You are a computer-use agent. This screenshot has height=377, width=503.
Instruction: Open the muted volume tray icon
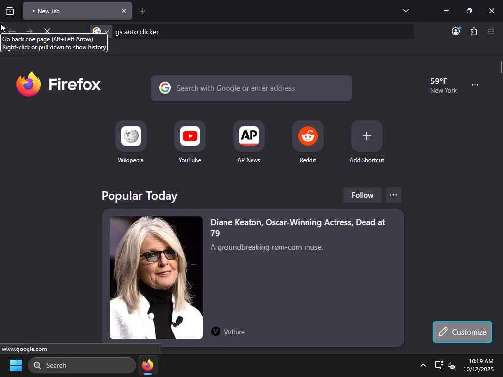pos(451,365)
